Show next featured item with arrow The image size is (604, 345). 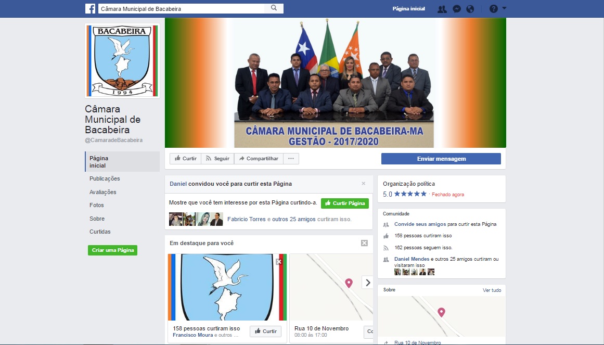[368, 283]
